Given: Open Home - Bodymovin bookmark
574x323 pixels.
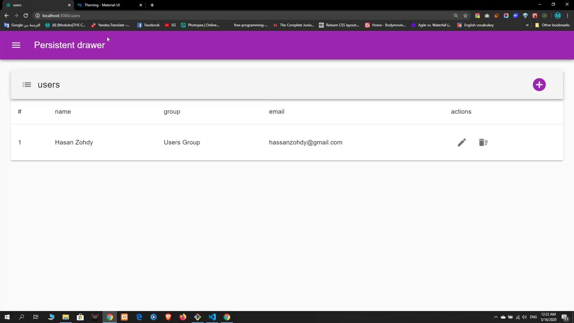Looking at the screenshot, I should (x=385, y=25).
